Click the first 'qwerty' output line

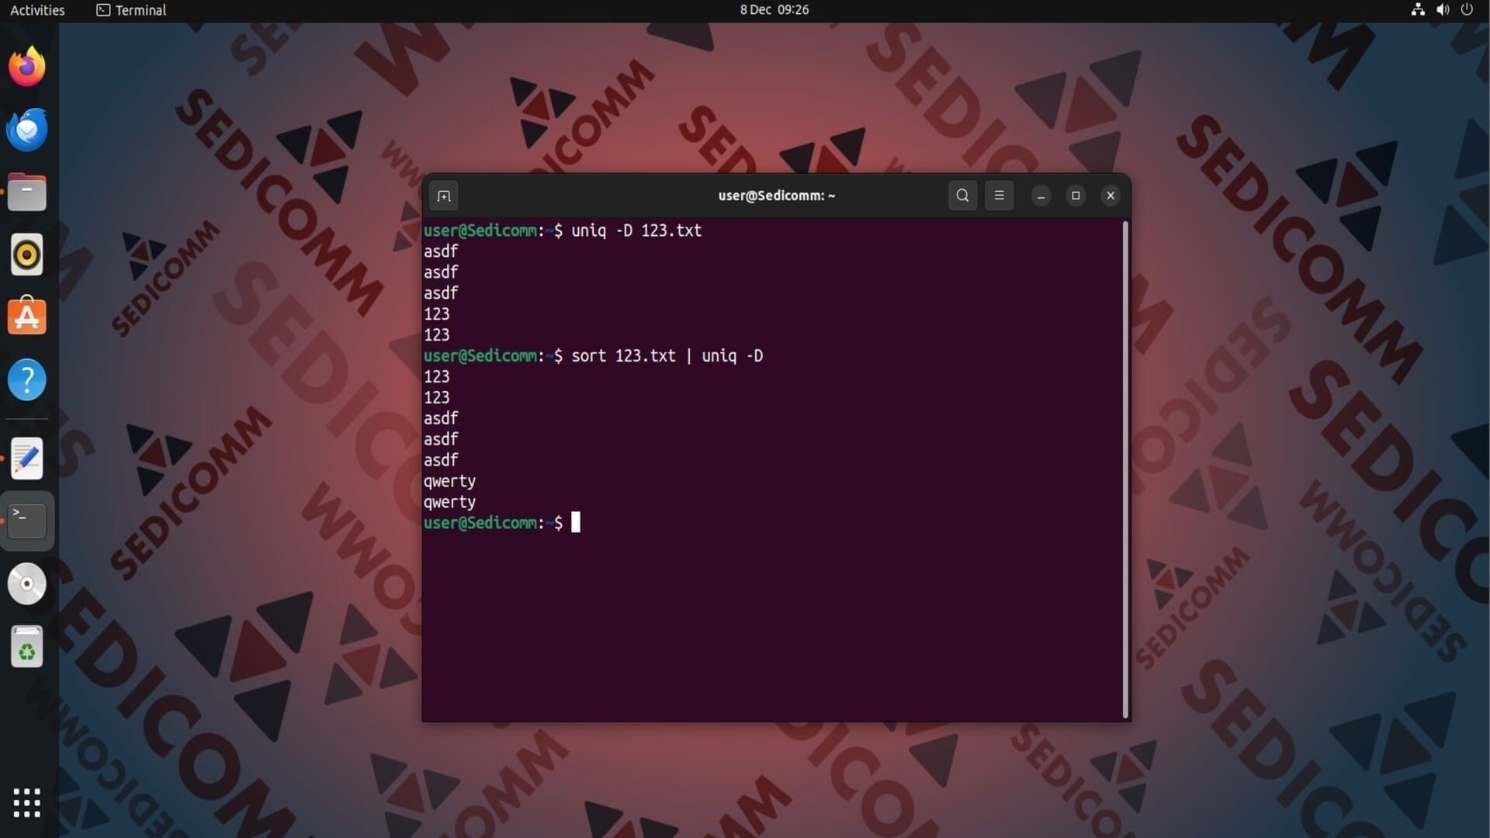point(449,482)
